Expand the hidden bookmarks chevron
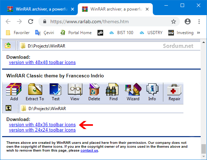 tap(198, 33)
